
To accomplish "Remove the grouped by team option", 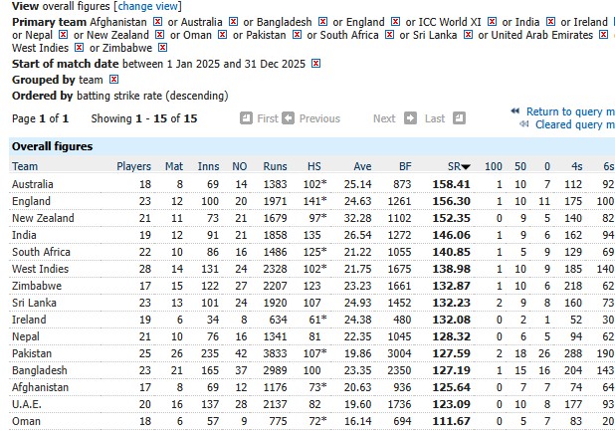I will tap(113, 80).
